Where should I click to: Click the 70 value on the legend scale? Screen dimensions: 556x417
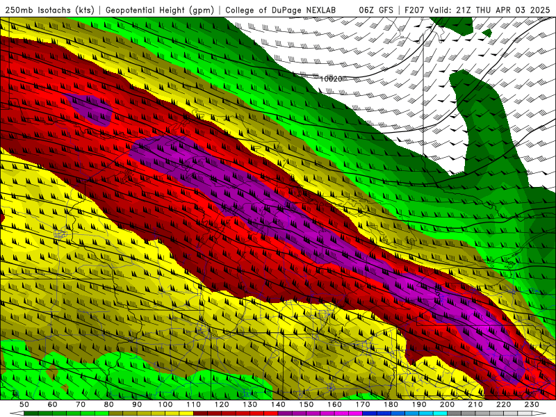(x=81, y=404)
